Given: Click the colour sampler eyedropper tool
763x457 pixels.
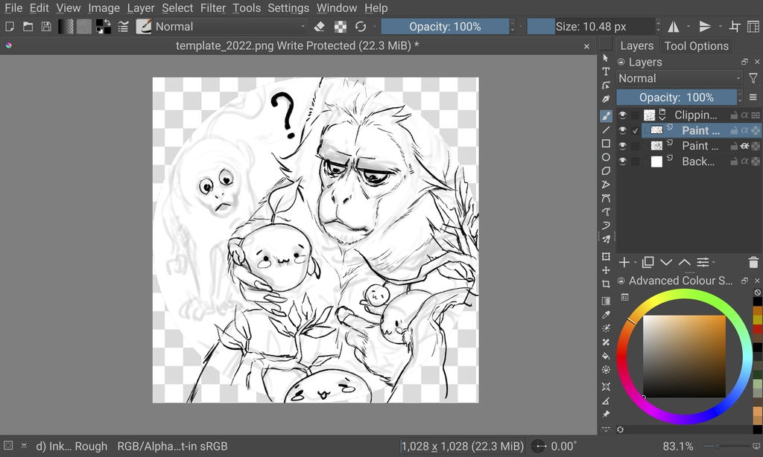Looking at the screenshot, I should coord(606,314).
